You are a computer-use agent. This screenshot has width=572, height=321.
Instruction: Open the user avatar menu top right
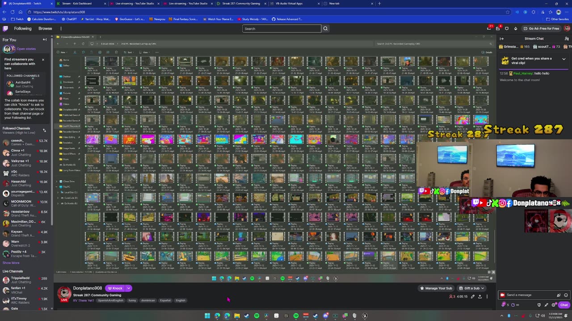[567, 29]
